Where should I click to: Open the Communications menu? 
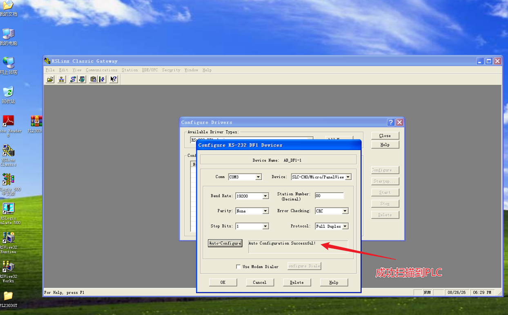102,70
